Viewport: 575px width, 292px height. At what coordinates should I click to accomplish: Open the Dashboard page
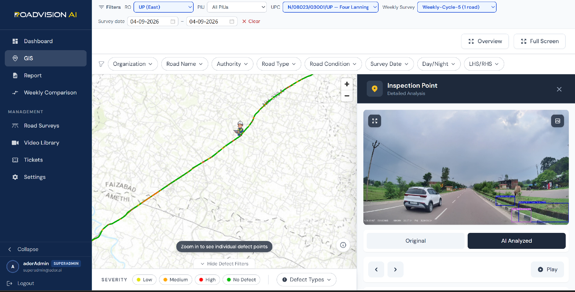[46, 41]
